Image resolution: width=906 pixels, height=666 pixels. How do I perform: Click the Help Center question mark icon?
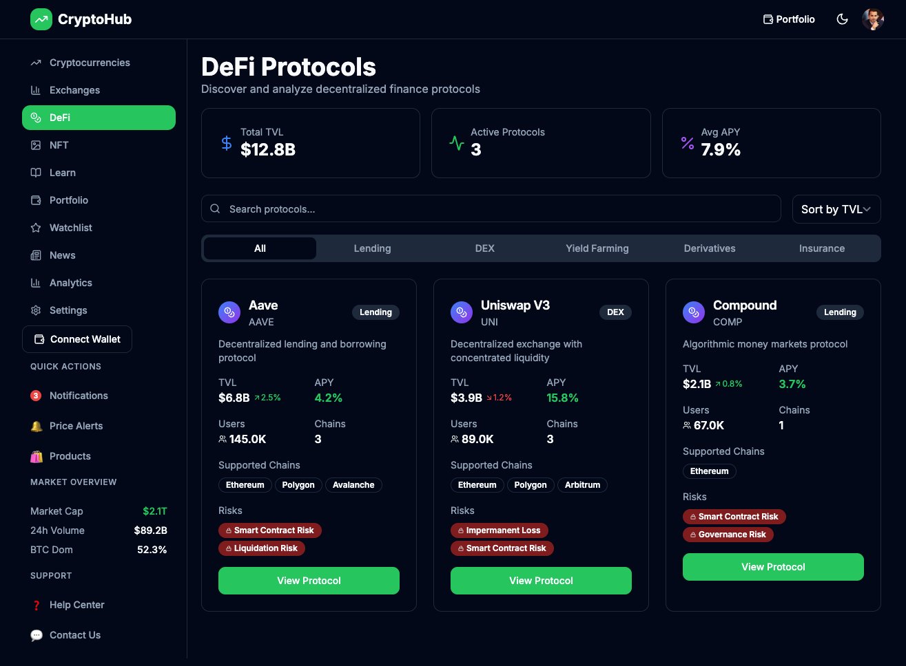(37, 605)
